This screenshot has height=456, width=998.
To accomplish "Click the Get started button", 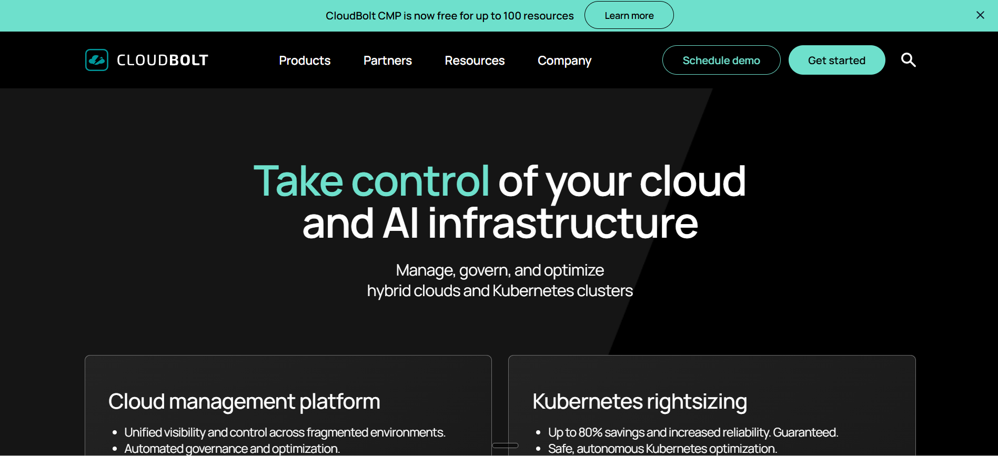I will 836,60.
